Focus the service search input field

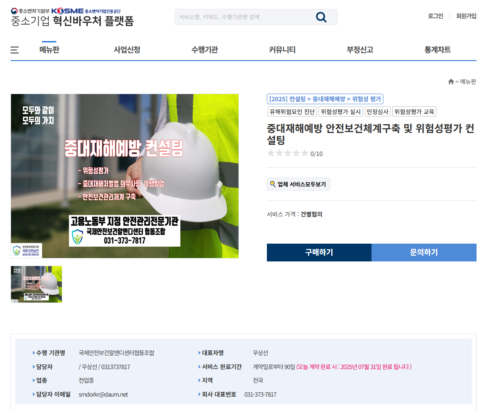click(x=244, y=17)
